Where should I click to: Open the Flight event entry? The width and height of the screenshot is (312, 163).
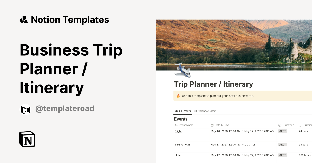click(178, 131)
